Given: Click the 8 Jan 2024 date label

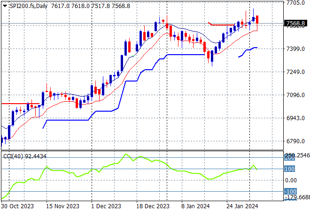Looking at the screenshot, I should 196,206.
